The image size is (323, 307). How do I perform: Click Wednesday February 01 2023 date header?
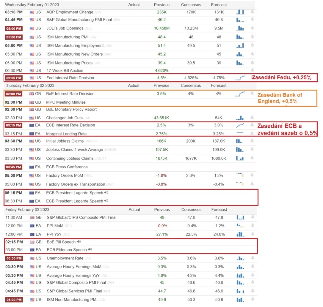point(32,5)
